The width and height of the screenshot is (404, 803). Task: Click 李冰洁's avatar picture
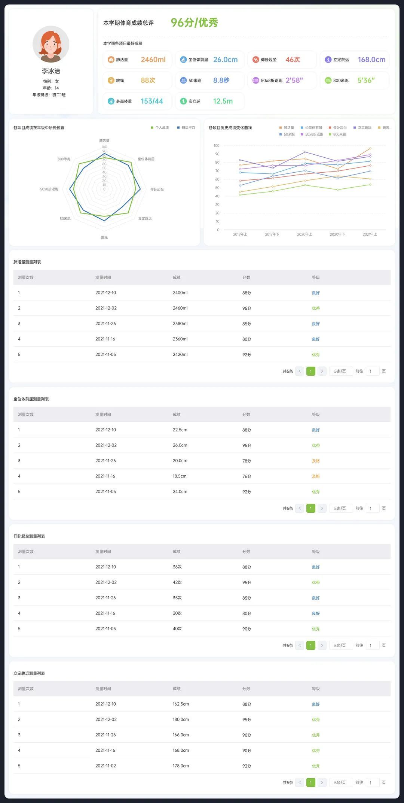pos(51,44)
